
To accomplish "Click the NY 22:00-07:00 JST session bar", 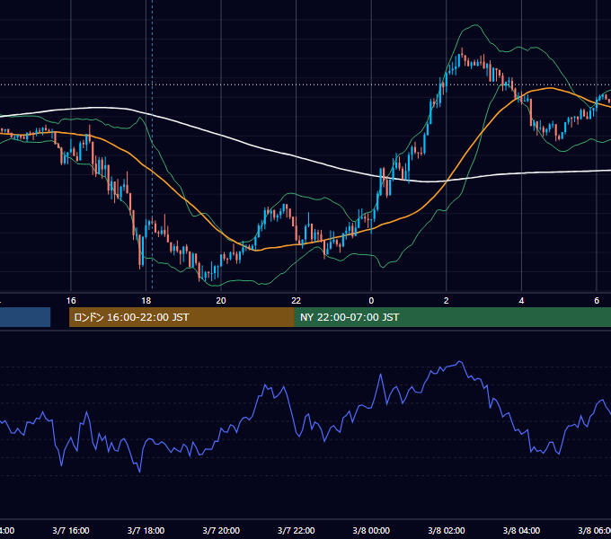I will 452,317.
